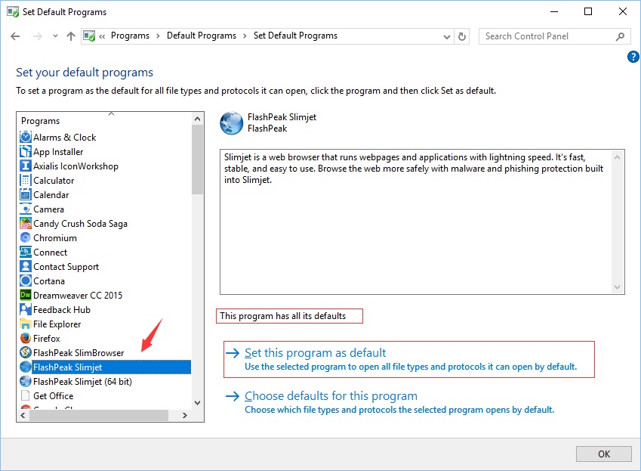This screenshot has height=471, width=641.
Task: Click the Control Panel address bar icon
Action: (x=89, y=36)
